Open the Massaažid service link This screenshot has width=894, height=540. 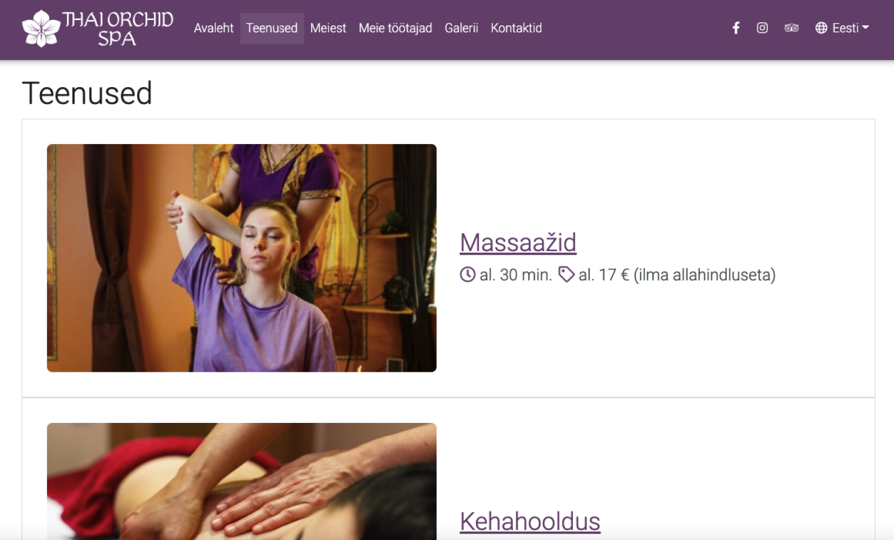[518, 242]
